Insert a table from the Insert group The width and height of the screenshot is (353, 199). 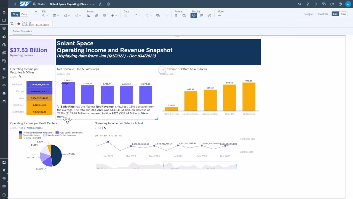click(97, 16)
